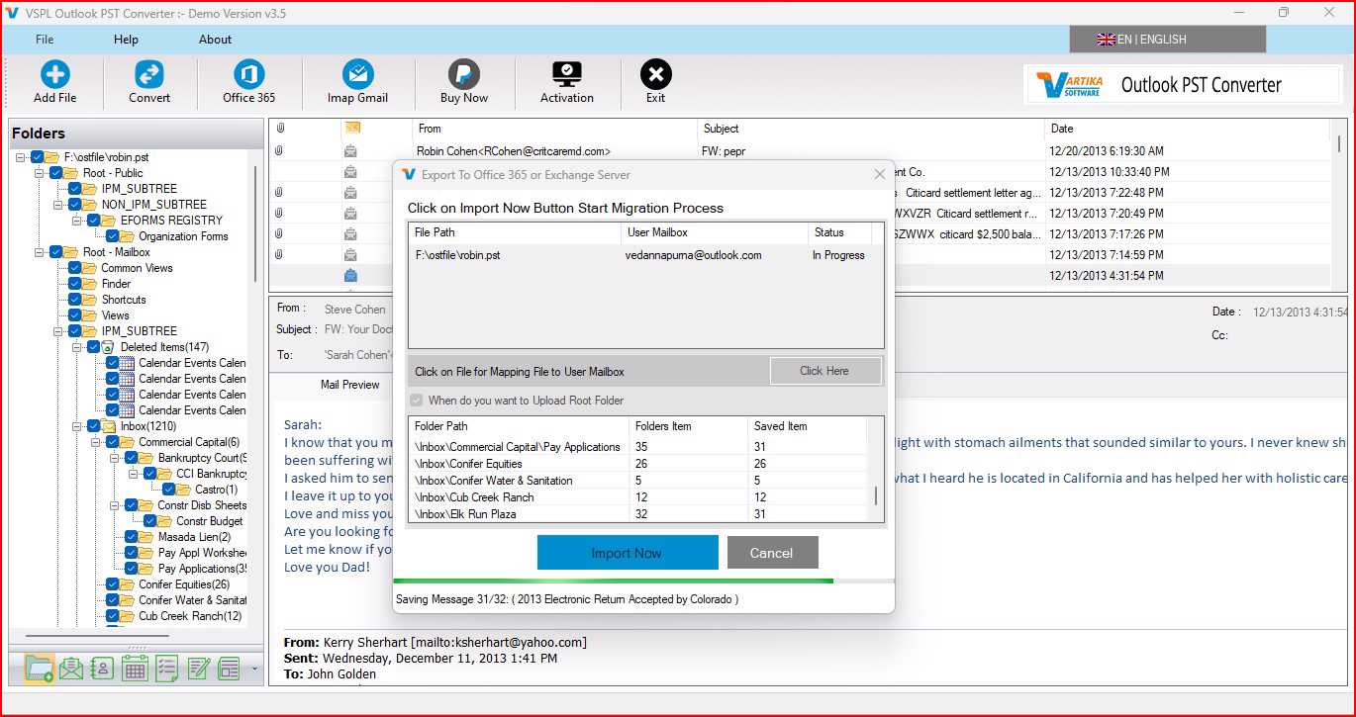The image size is (1356, 717).
Task: Toggle checkbox for F:\ostfile\robin.pst
Action: click(x=38, y=157)
